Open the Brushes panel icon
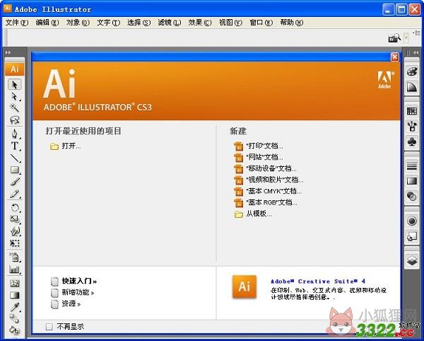 [x=412, y=127]
